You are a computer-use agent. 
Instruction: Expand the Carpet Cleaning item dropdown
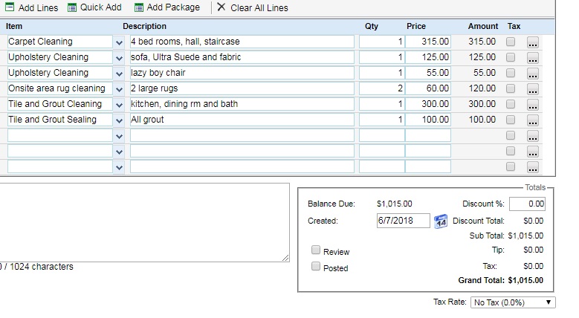point(120,42)
